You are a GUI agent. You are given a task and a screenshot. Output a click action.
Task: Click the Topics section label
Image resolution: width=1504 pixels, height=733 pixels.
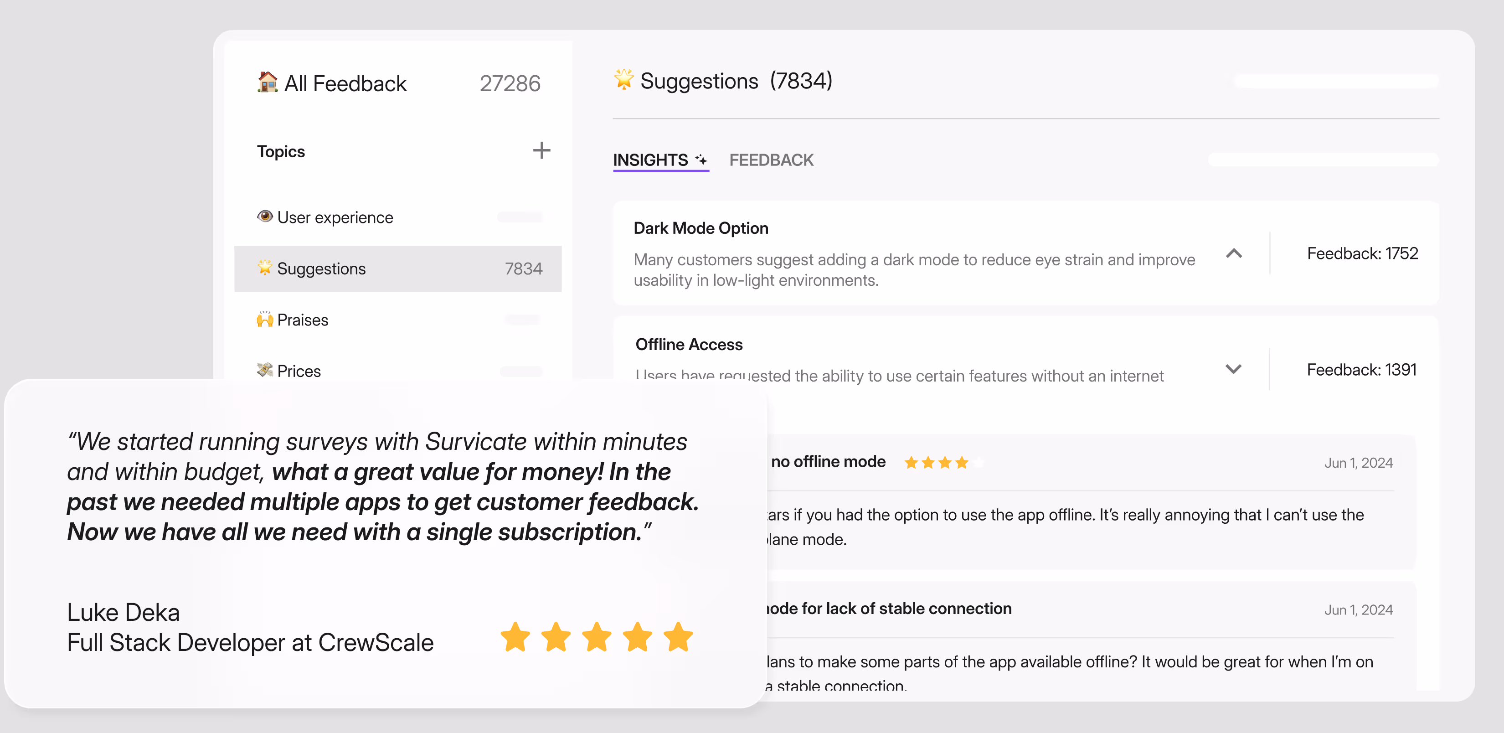(x=281, y=151)
